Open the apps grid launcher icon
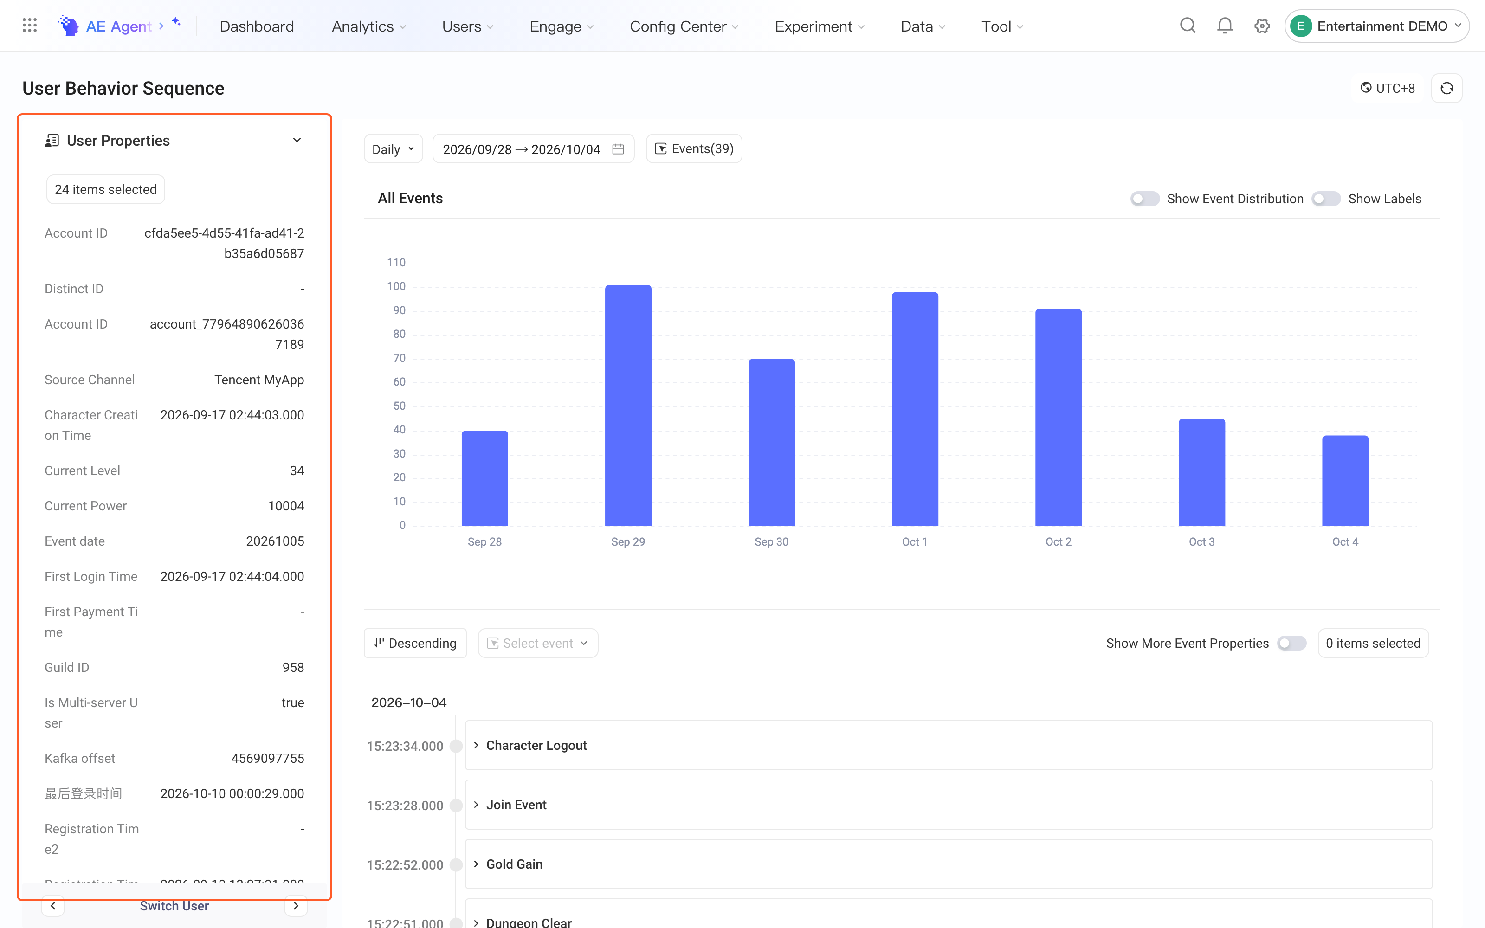 coord(29,26)
